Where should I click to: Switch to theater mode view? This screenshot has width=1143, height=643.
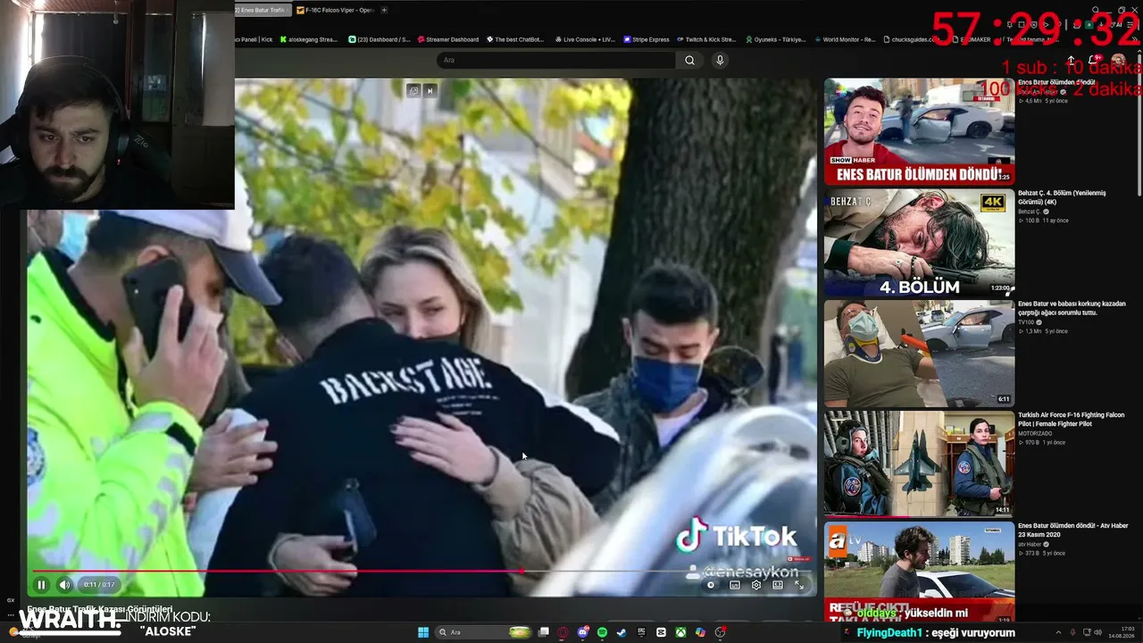[x=778, y=585]
